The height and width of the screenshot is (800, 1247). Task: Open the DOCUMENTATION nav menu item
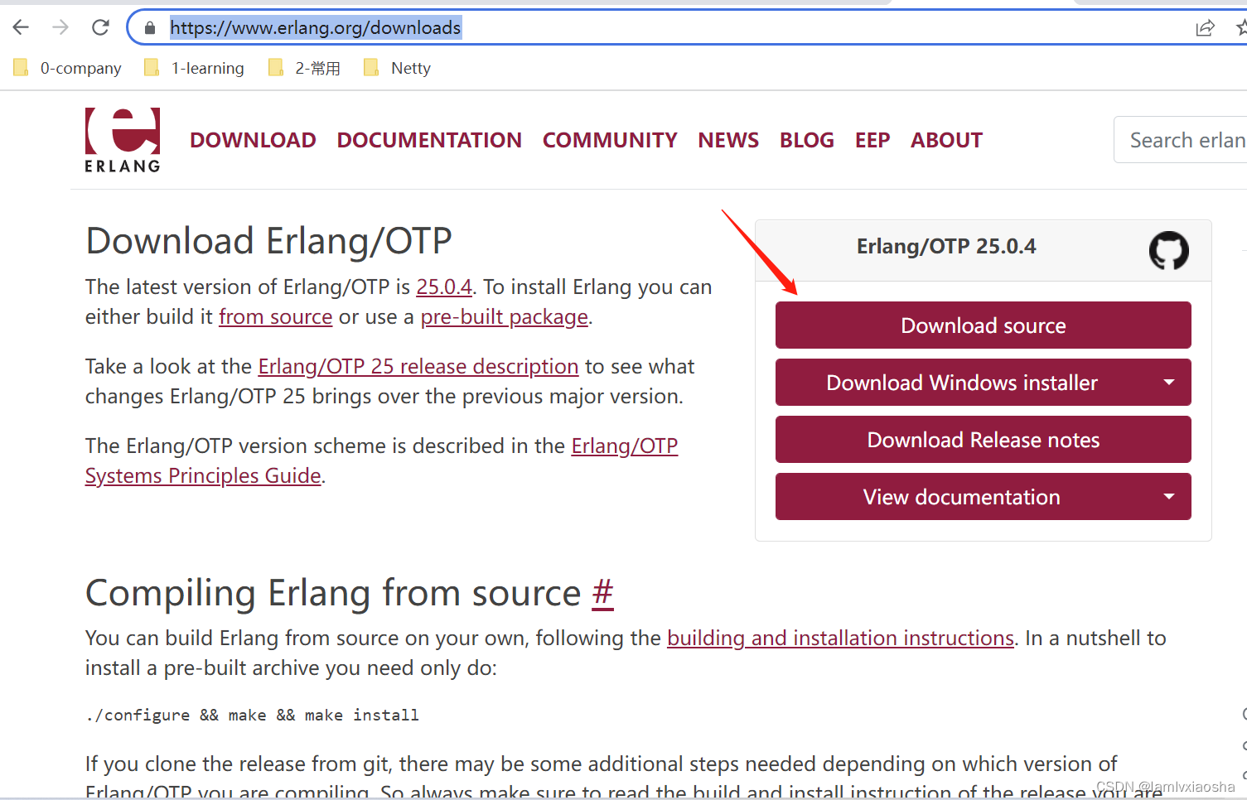(429, 140)
